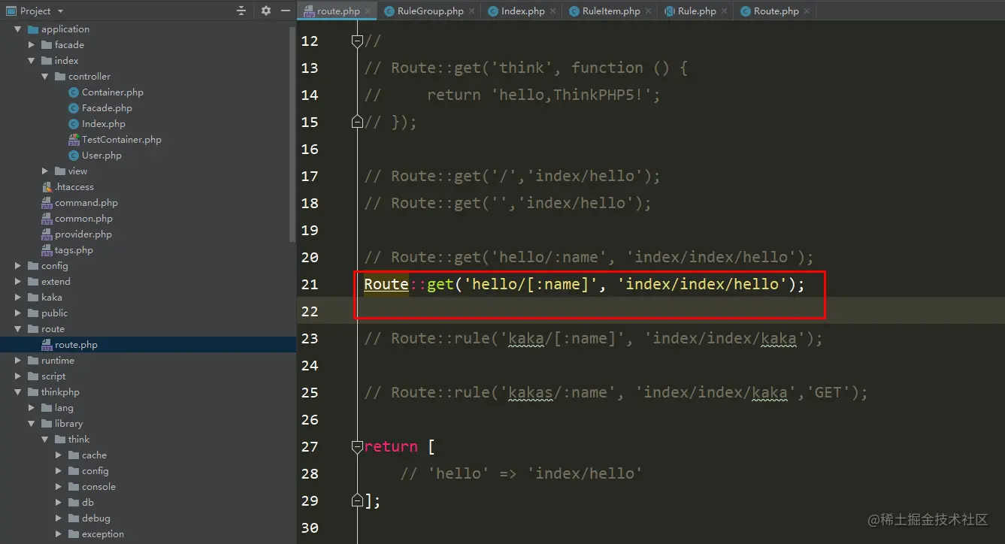Expand the extend folder
This screenshot has height=544, width=1005.
click(18, 282)
